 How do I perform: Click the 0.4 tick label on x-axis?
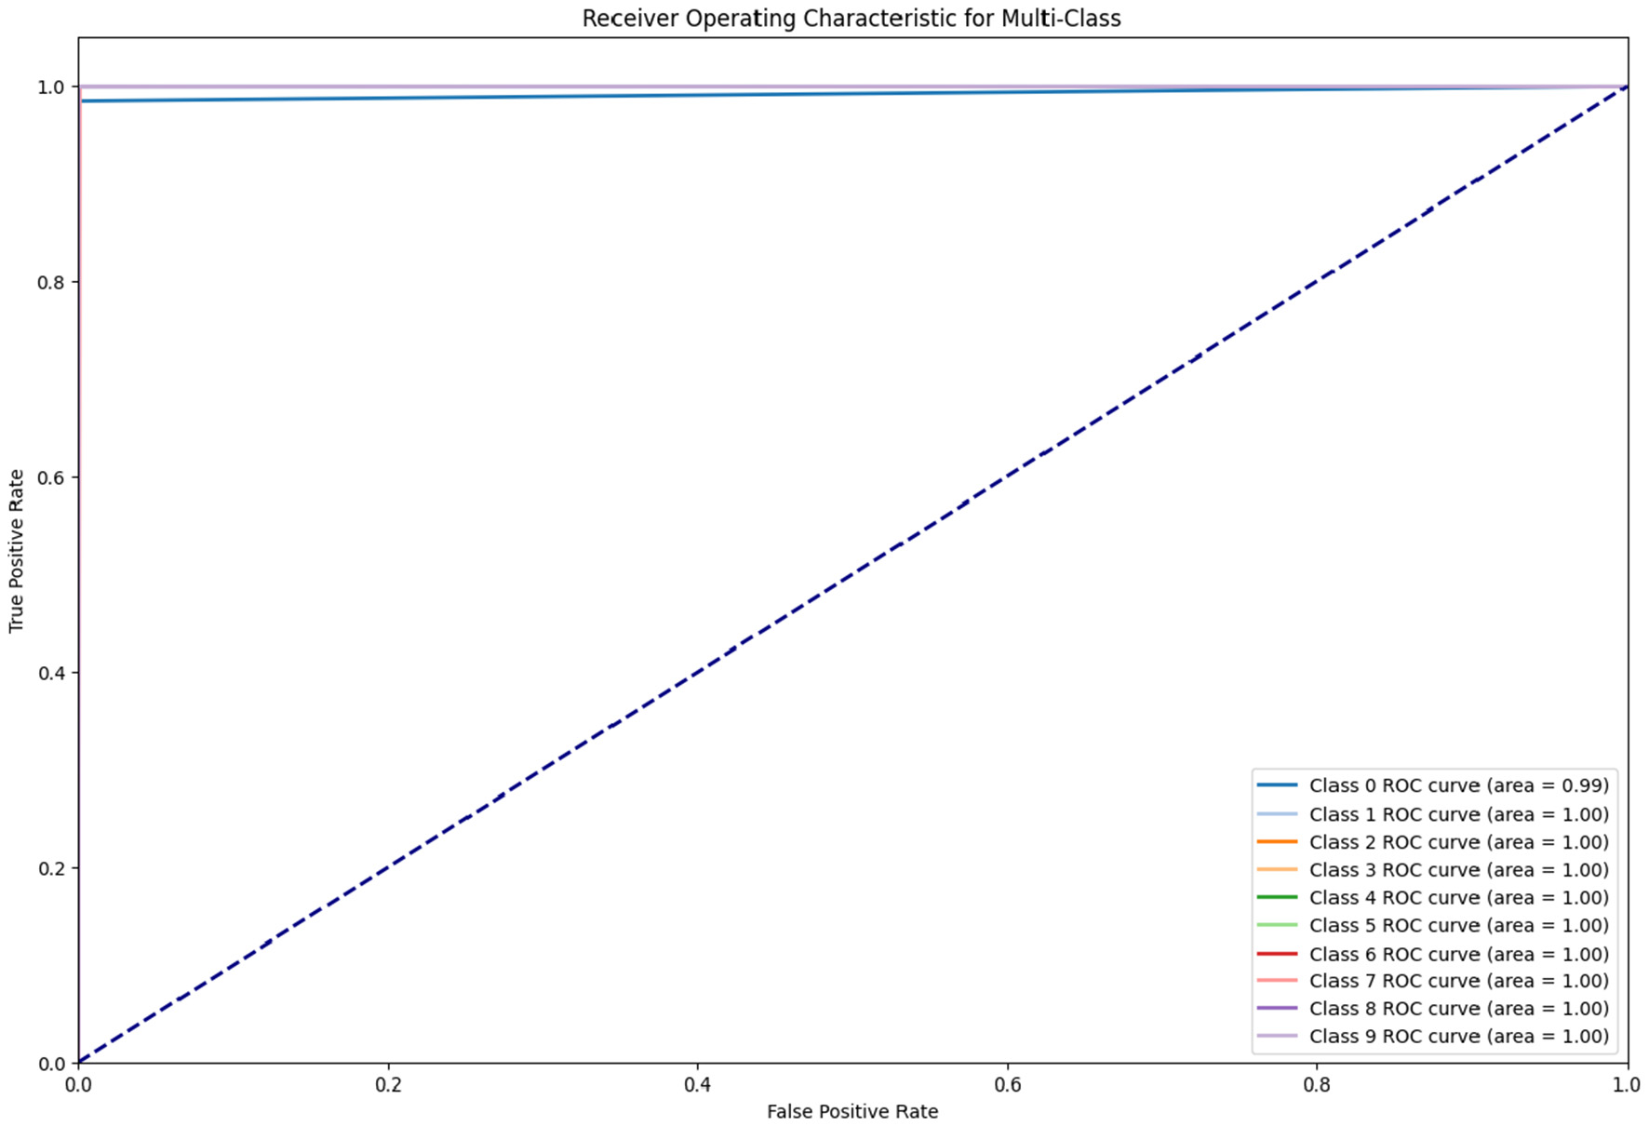[x=698, y=1085]
